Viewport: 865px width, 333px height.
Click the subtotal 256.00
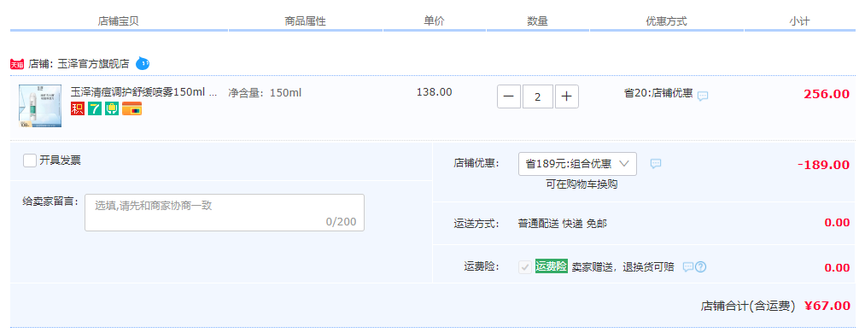pyautogui.click(x=827, y=94)
